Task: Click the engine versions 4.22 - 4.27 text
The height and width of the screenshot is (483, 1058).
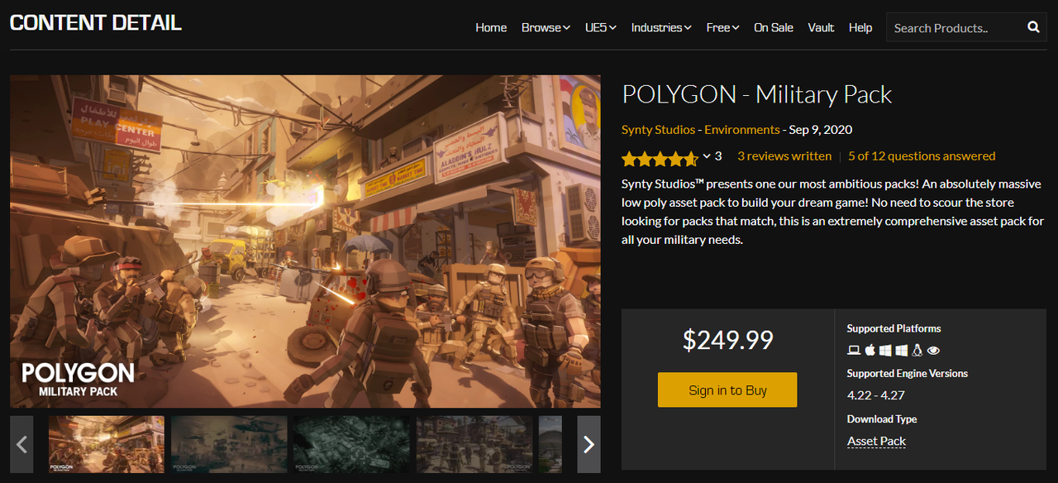Action: coord(875,395)
